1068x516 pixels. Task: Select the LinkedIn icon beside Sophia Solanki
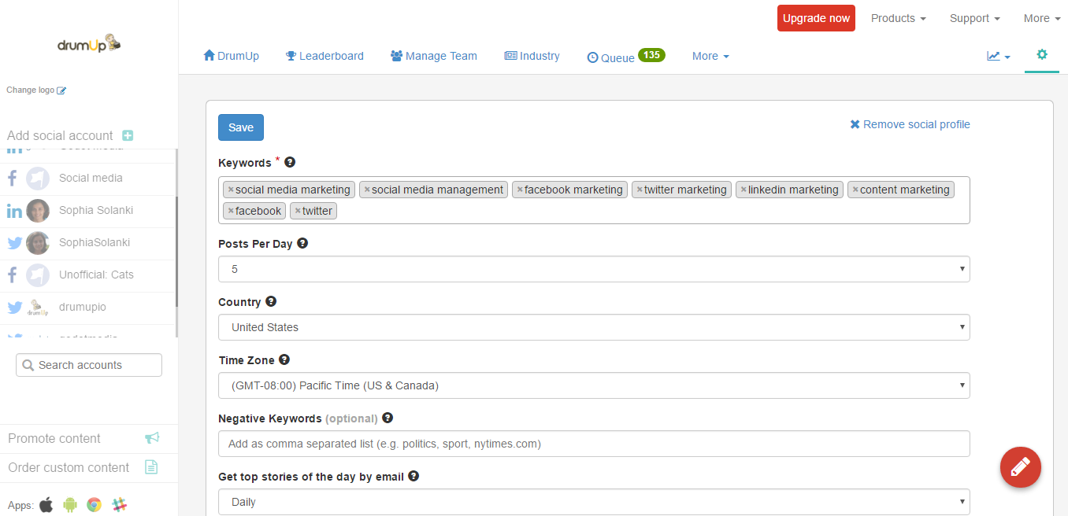14,211
